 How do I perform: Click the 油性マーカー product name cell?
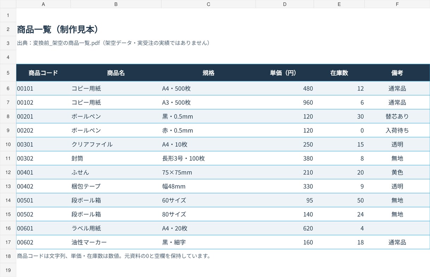click(x=116, y=242)
